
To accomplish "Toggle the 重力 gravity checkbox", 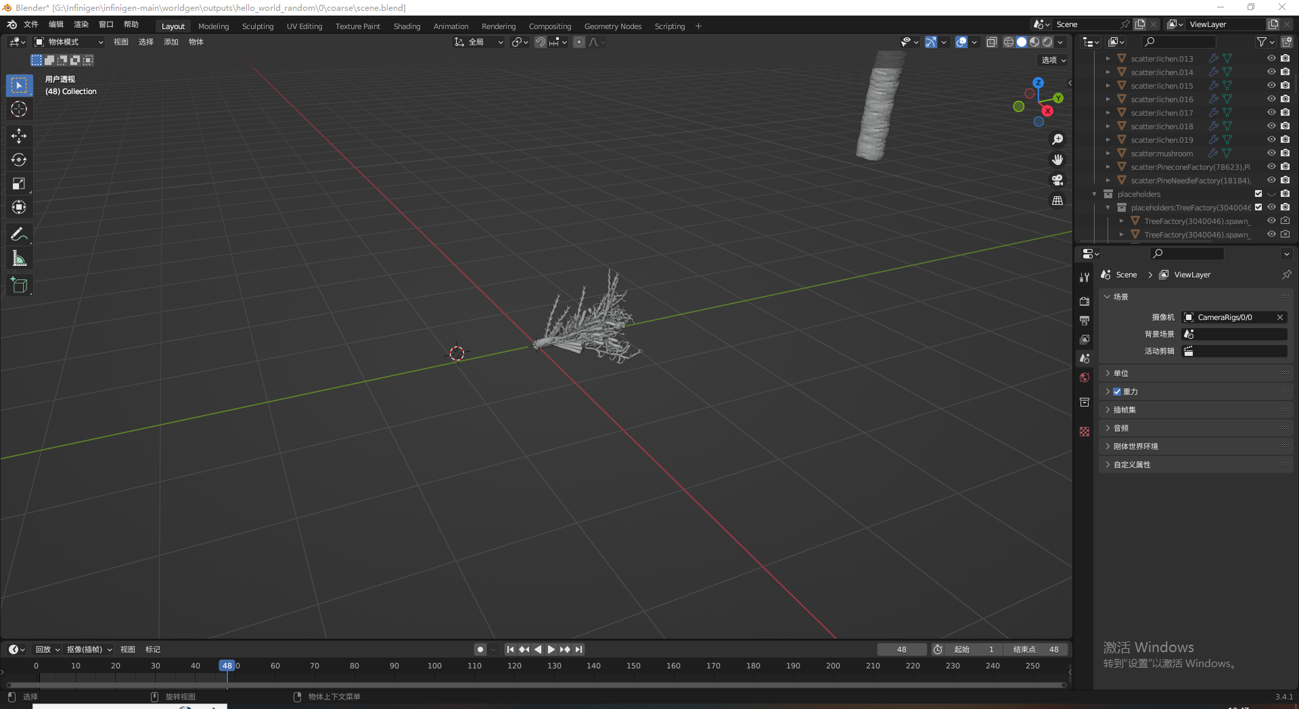I will tap(1116, 391).
